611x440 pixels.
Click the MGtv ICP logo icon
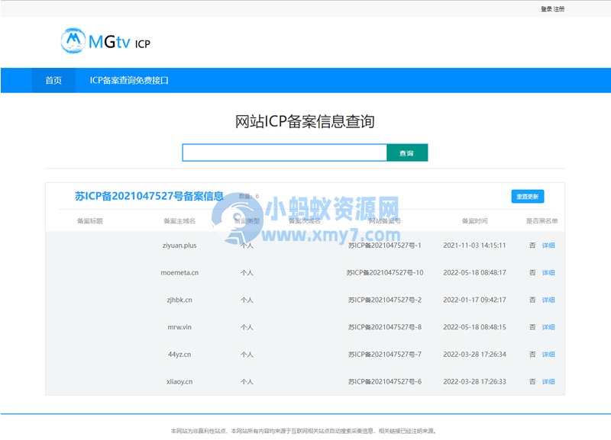pos(72,42)
